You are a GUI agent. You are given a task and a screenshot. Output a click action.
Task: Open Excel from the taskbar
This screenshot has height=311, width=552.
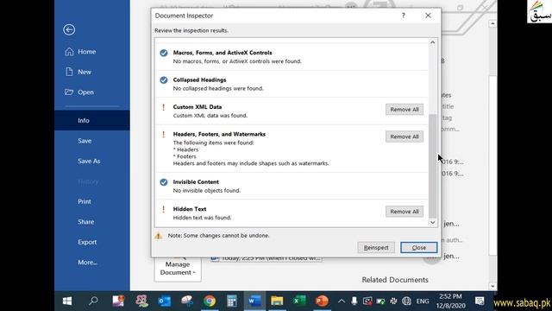[299, 301]
